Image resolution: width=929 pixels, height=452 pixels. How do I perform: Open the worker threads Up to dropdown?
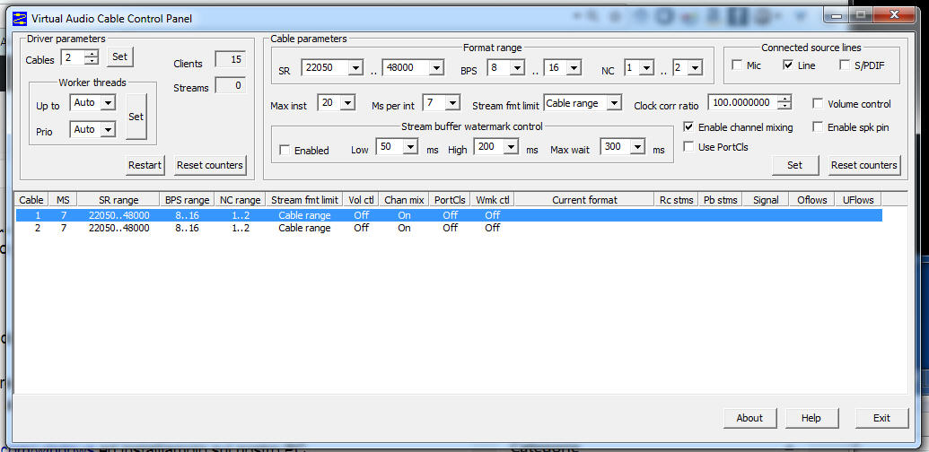click(108, 103)
